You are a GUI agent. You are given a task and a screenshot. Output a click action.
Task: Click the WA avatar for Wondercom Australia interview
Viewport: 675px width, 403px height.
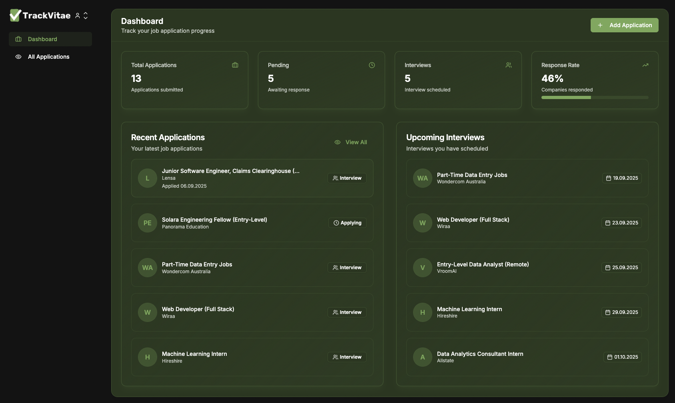pos(422,178)
